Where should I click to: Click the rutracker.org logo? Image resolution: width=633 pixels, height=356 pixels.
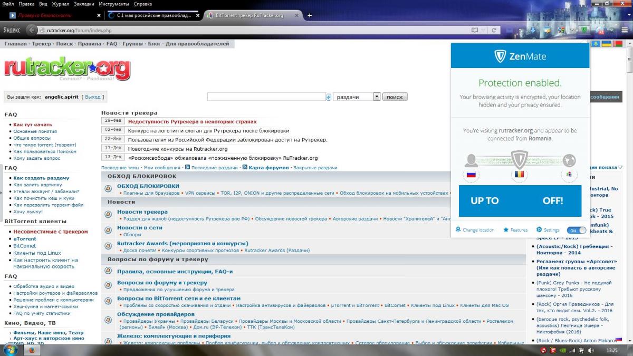point(67,69)
